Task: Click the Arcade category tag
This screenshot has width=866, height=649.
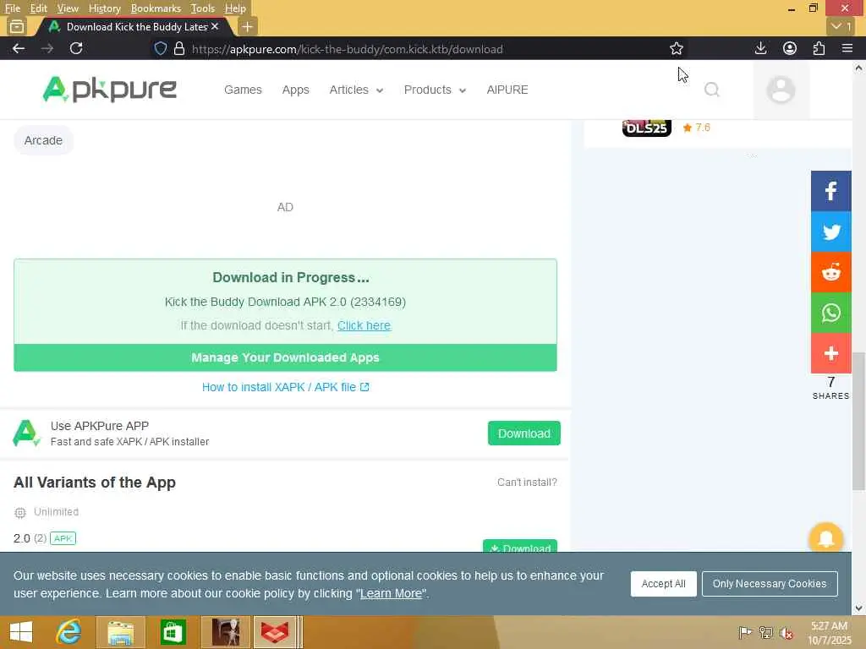Action: tap(43, 140)
